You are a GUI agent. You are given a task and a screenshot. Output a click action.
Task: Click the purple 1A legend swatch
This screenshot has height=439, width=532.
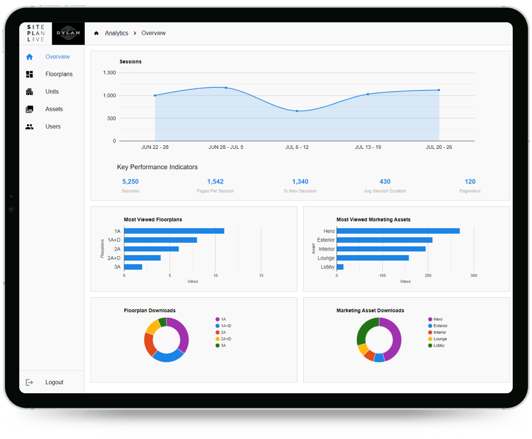point(217,319)
